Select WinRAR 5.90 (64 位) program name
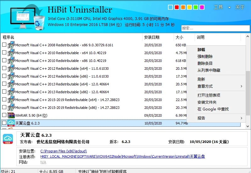The height and width of the screenshot is (173, 251). [31, 115]
